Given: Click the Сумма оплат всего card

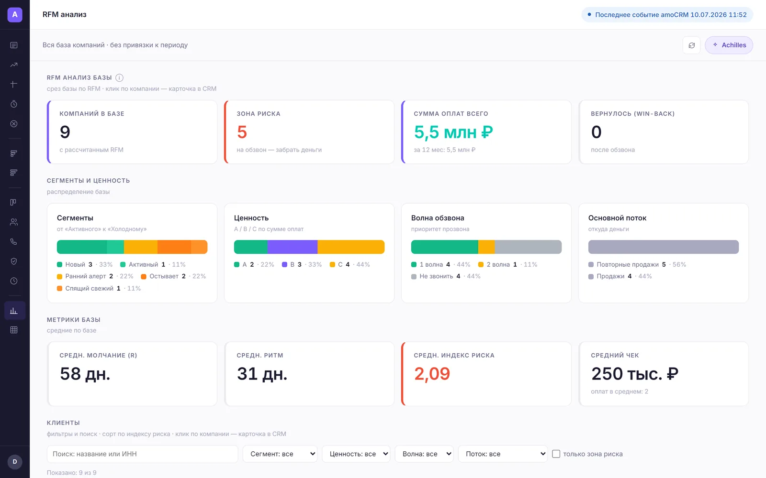Looking at the screenshot, I should pos(486,132).
